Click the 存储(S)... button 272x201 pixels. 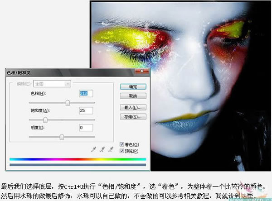coord(133,117)
